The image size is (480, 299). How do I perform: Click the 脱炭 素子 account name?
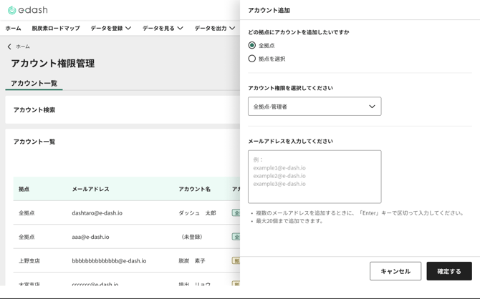click(191, 261)
